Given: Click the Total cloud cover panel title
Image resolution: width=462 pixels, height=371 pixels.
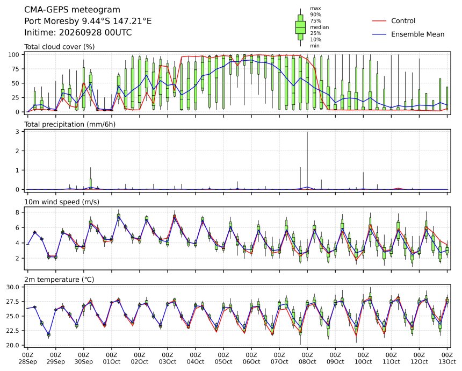Looking at the screenshot, I should click(59, 47).
